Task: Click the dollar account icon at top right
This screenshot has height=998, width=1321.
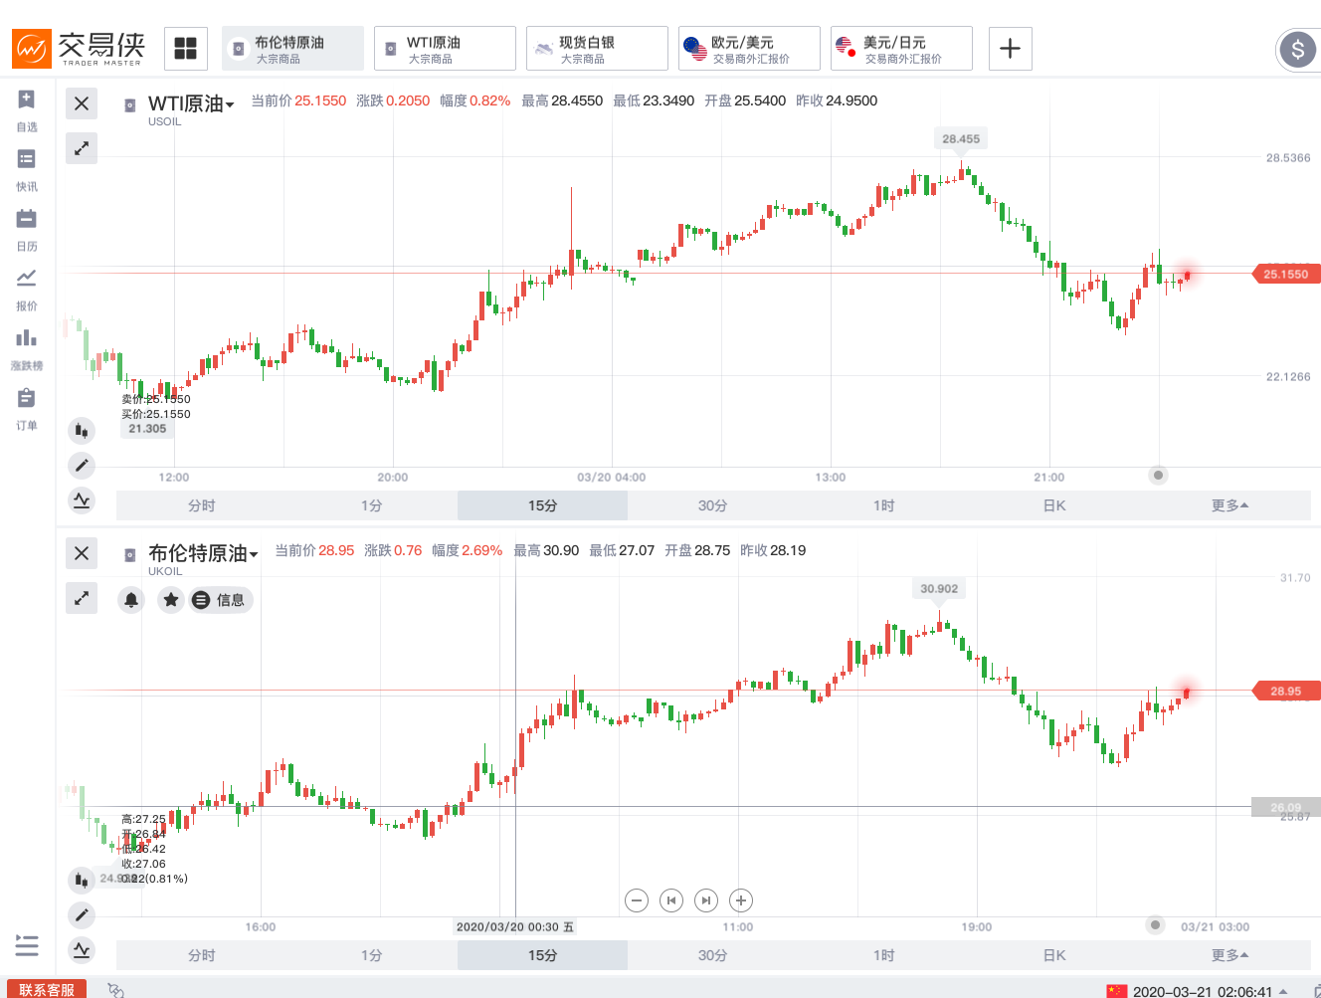Action: 1297,49
